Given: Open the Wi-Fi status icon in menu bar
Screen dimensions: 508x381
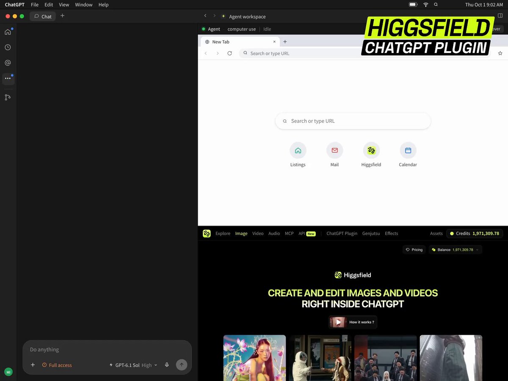Looking at the screenshot, I should (x=425, y=5).
